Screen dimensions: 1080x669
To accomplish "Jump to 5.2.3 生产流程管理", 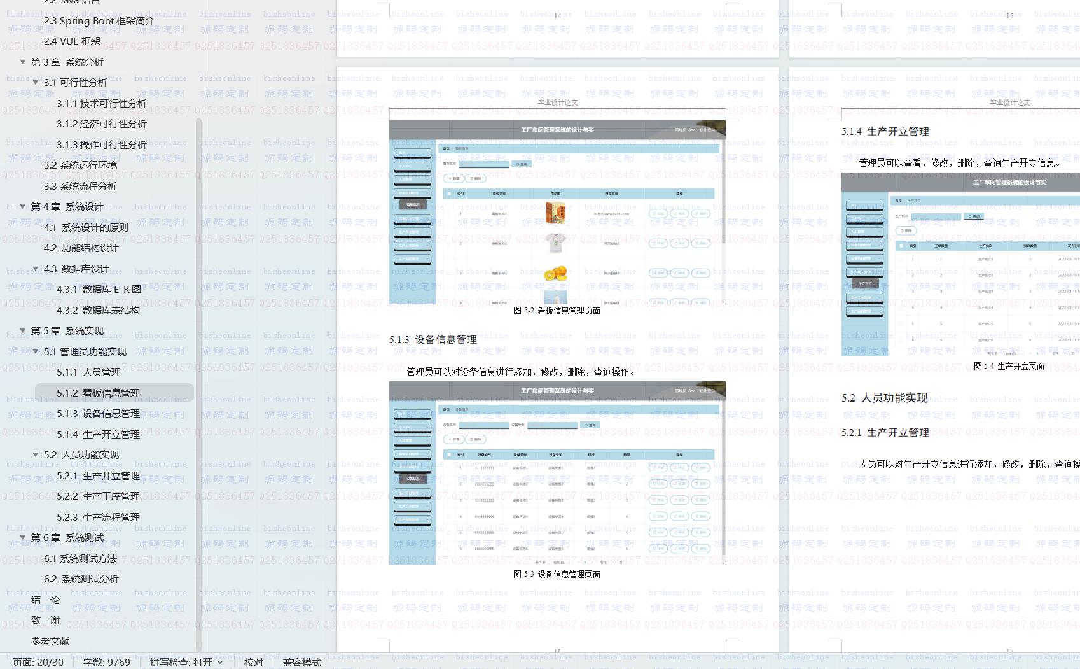I will [x=98, y=517].
